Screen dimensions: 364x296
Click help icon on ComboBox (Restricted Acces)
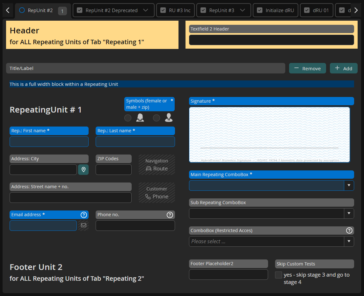pos(349,231)
